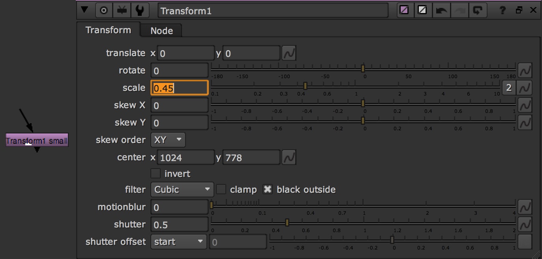The width and height of the screenshot is (542, 259).
Task: Toggle the clamp checkbox
Action: pyautogui.click(x=221, y=190)
